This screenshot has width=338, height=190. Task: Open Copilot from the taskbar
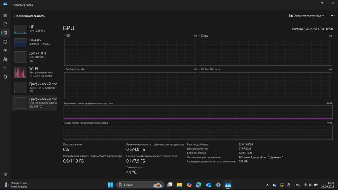(x=189, y=185)
